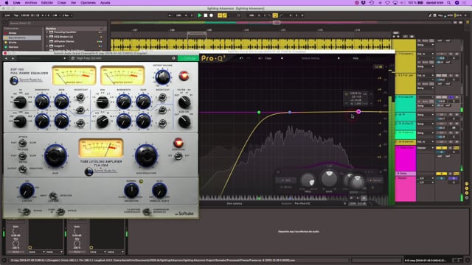Go to the previous preset in the Summit plugin header
Image resolution: width=472 pixels, height=265 pixels.
point(6,58)
